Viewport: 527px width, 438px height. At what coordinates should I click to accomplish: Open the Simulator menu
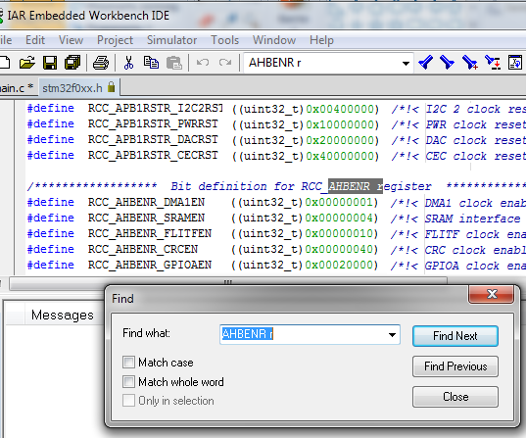click(x=171, y=40)
